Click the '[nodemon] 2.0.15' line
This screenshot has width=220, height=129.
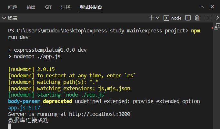pyautogui.click(x=31, y=69)
